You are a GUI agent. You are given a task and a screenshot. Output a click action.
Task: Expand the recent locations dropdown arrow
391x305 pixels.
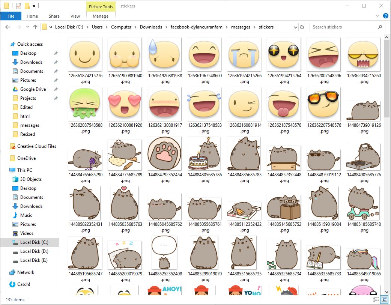27,27
